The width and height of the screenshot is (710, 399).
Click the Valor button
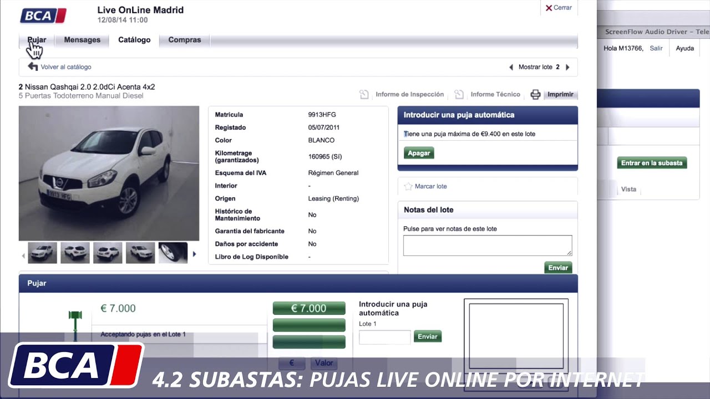[x=324, y=363]
